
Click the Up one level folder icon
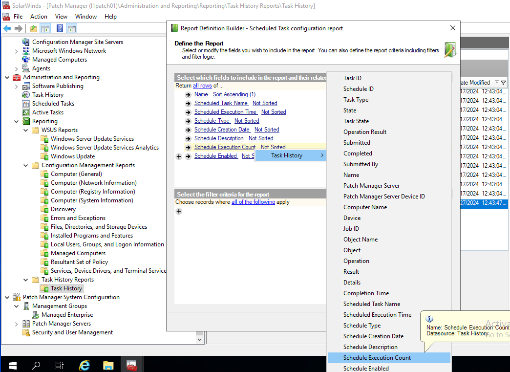click(x=34, y=29)
